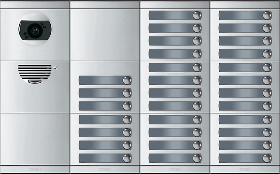This screenshot has width=280, height=174.
Task: Ring the second round button in second panel
Action: [127, 93]
